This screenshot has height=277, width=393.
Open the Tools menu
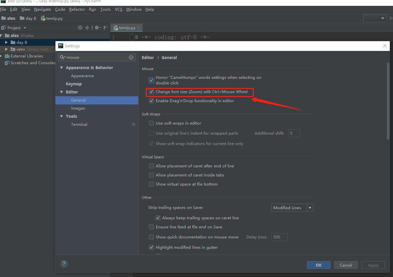(x=105, y=9)
